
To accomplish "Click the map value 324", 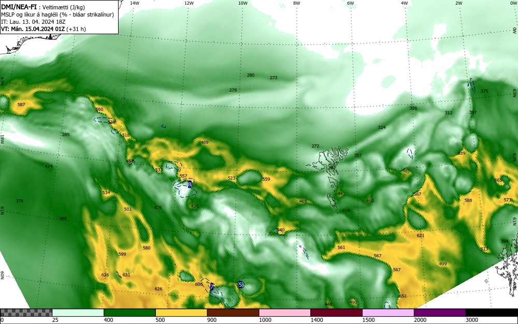I will pyautogui.click(x=382, y=127).
